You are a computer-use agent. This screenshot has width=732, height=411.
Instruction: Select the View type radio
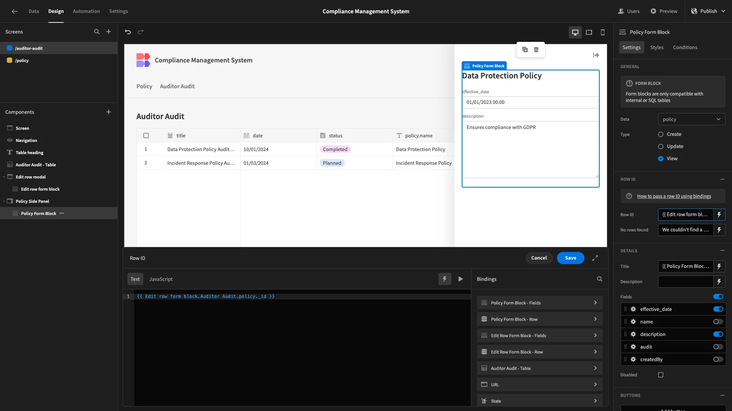(661, 159)
